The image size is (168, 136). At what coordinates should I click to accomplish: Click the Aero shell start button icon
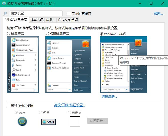(x=22, y=122)
